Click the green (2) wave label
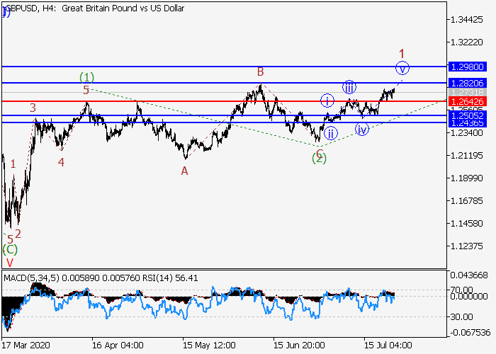The image size is (496, 354). [x=320, y=158]
